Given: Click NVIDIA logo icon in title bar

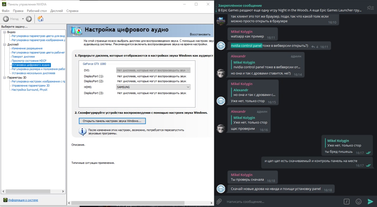Looking at the screenshot, I should pos(4,4).
